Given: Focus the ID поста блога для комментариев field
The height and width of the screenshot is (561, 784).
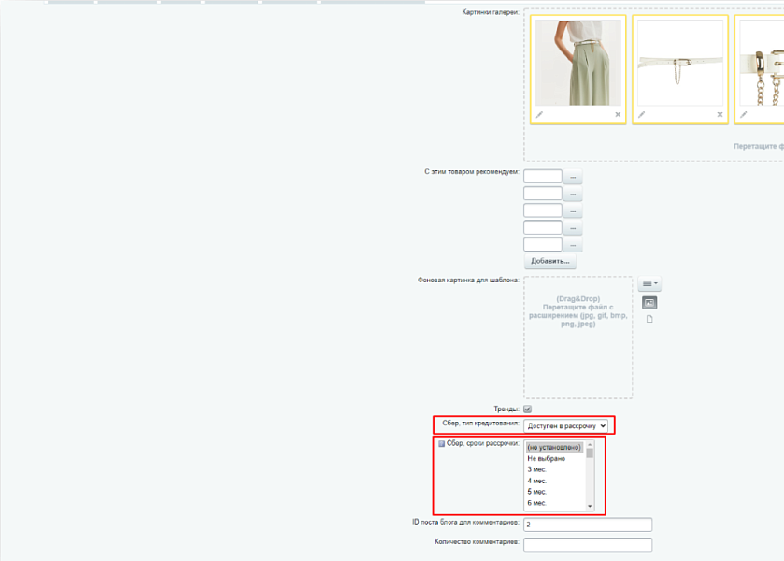Looking at the screenshot, I should (x=588, y=525).
